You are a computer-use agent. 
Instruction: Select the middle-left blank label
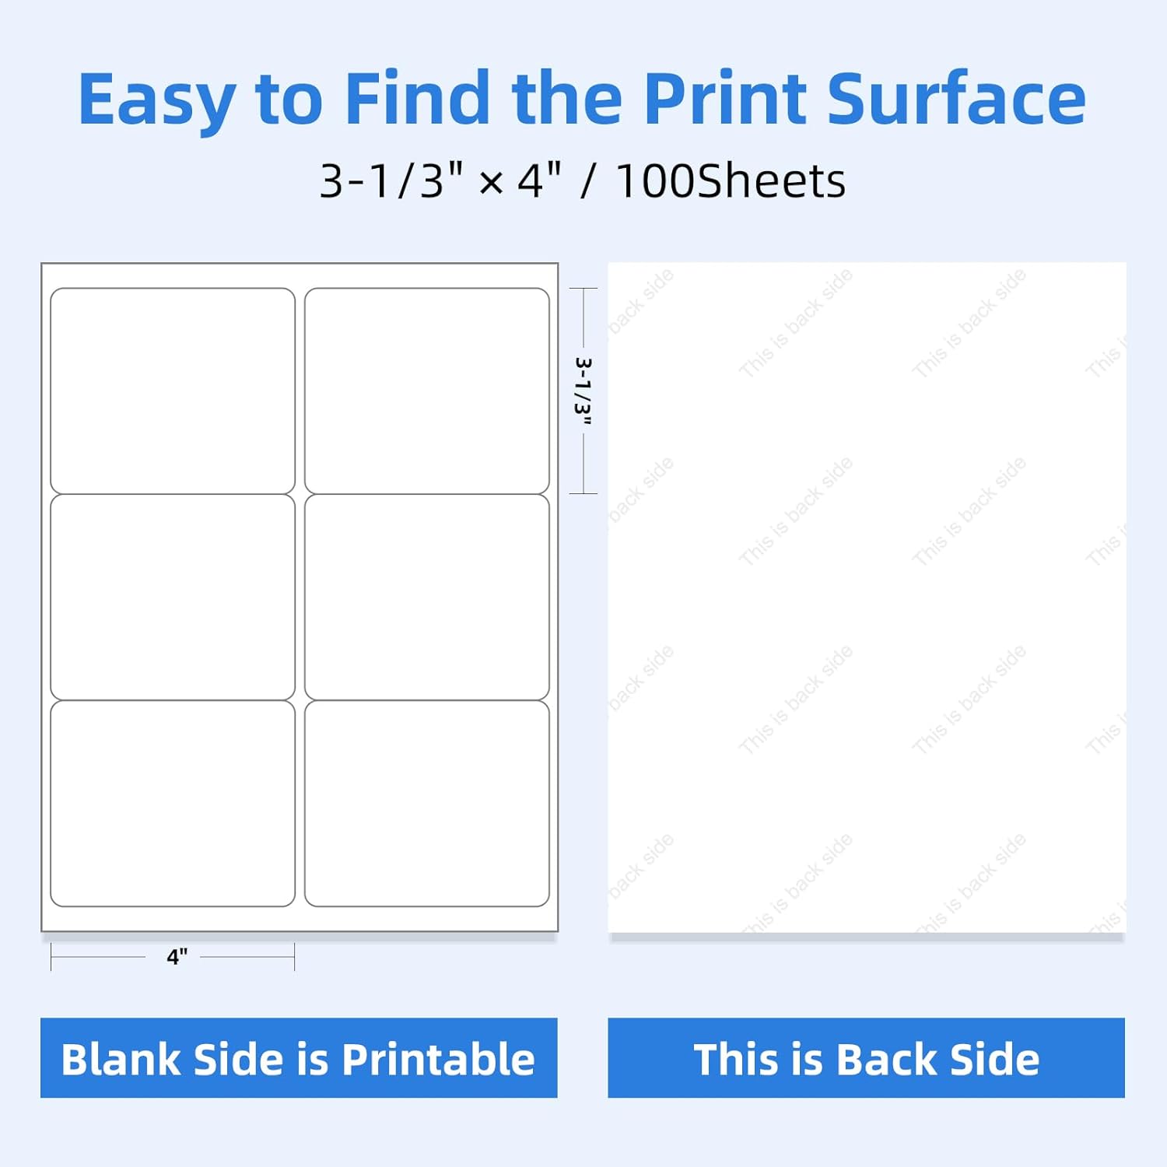coord(173,598)
